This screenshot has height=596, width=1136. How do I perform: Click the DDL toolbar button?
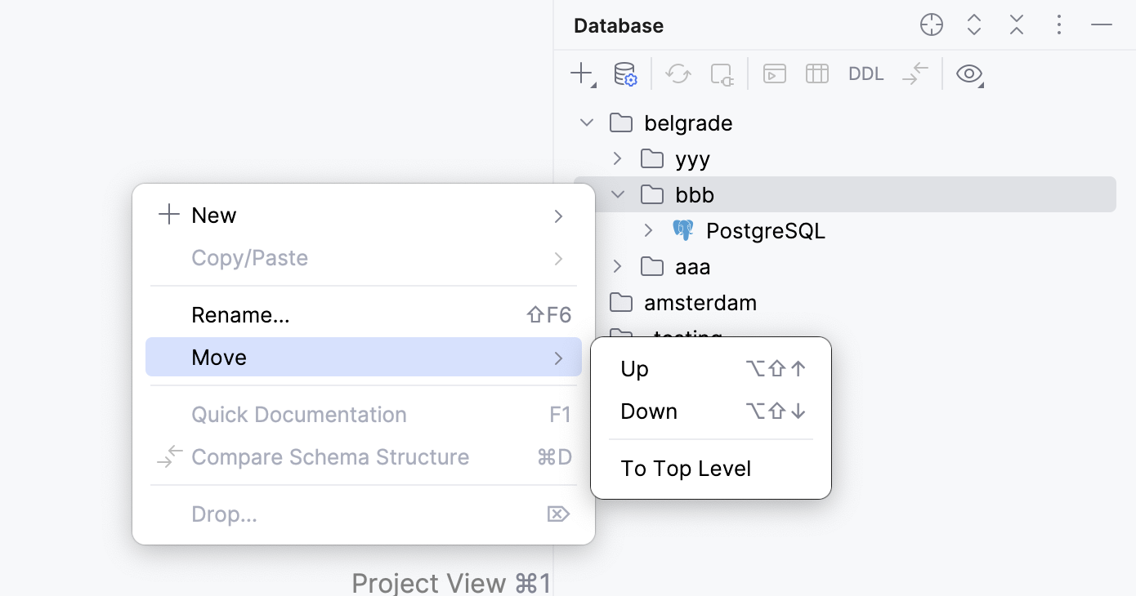tap(865, 73)
